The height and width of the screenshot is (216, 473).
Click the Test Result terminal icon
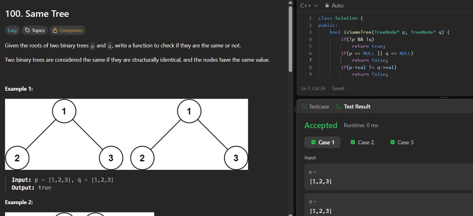tap(339, 106)
